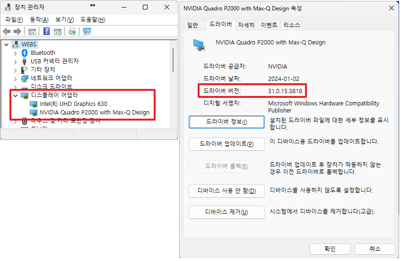Maximize the Device Manager window

(x=145, y=7)
